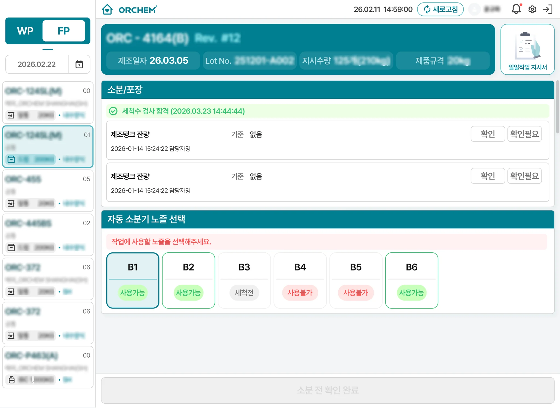Click the green check icon by 세척수 검사 합격
This screenshot has width=560, height=408.
pos(113,111)
